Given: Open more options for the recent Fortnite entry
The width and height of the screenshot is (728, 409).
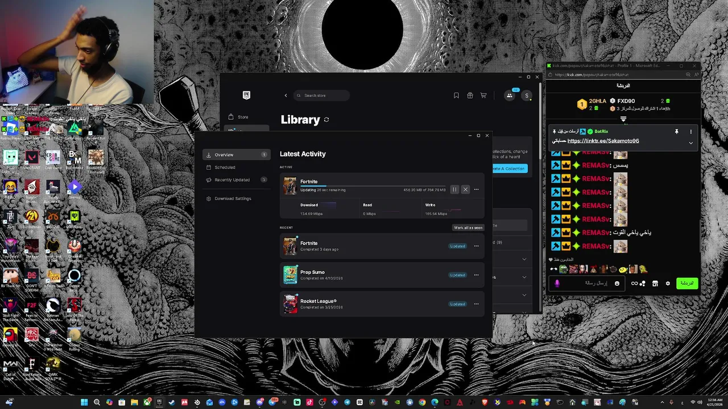Looking at the screenshot, I should pos(477,246).
